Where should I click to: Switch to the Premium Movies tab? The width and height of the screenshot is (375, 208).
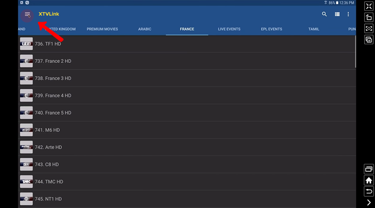[x=102, y=29]
